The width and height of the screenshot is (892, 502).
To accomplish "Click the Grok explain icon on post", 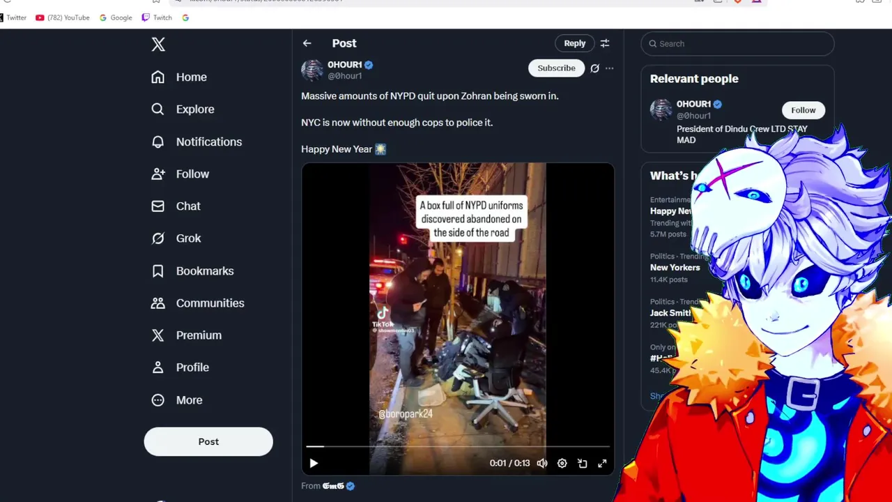I will tap(594, 68).
